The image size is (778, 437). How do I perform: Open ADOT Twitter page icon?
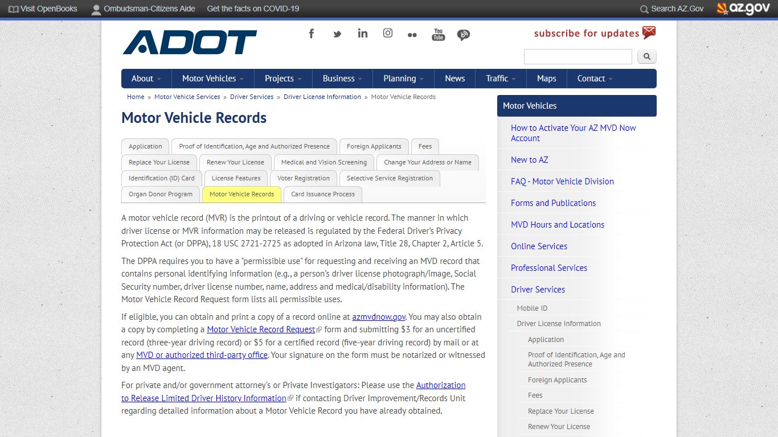337,34
